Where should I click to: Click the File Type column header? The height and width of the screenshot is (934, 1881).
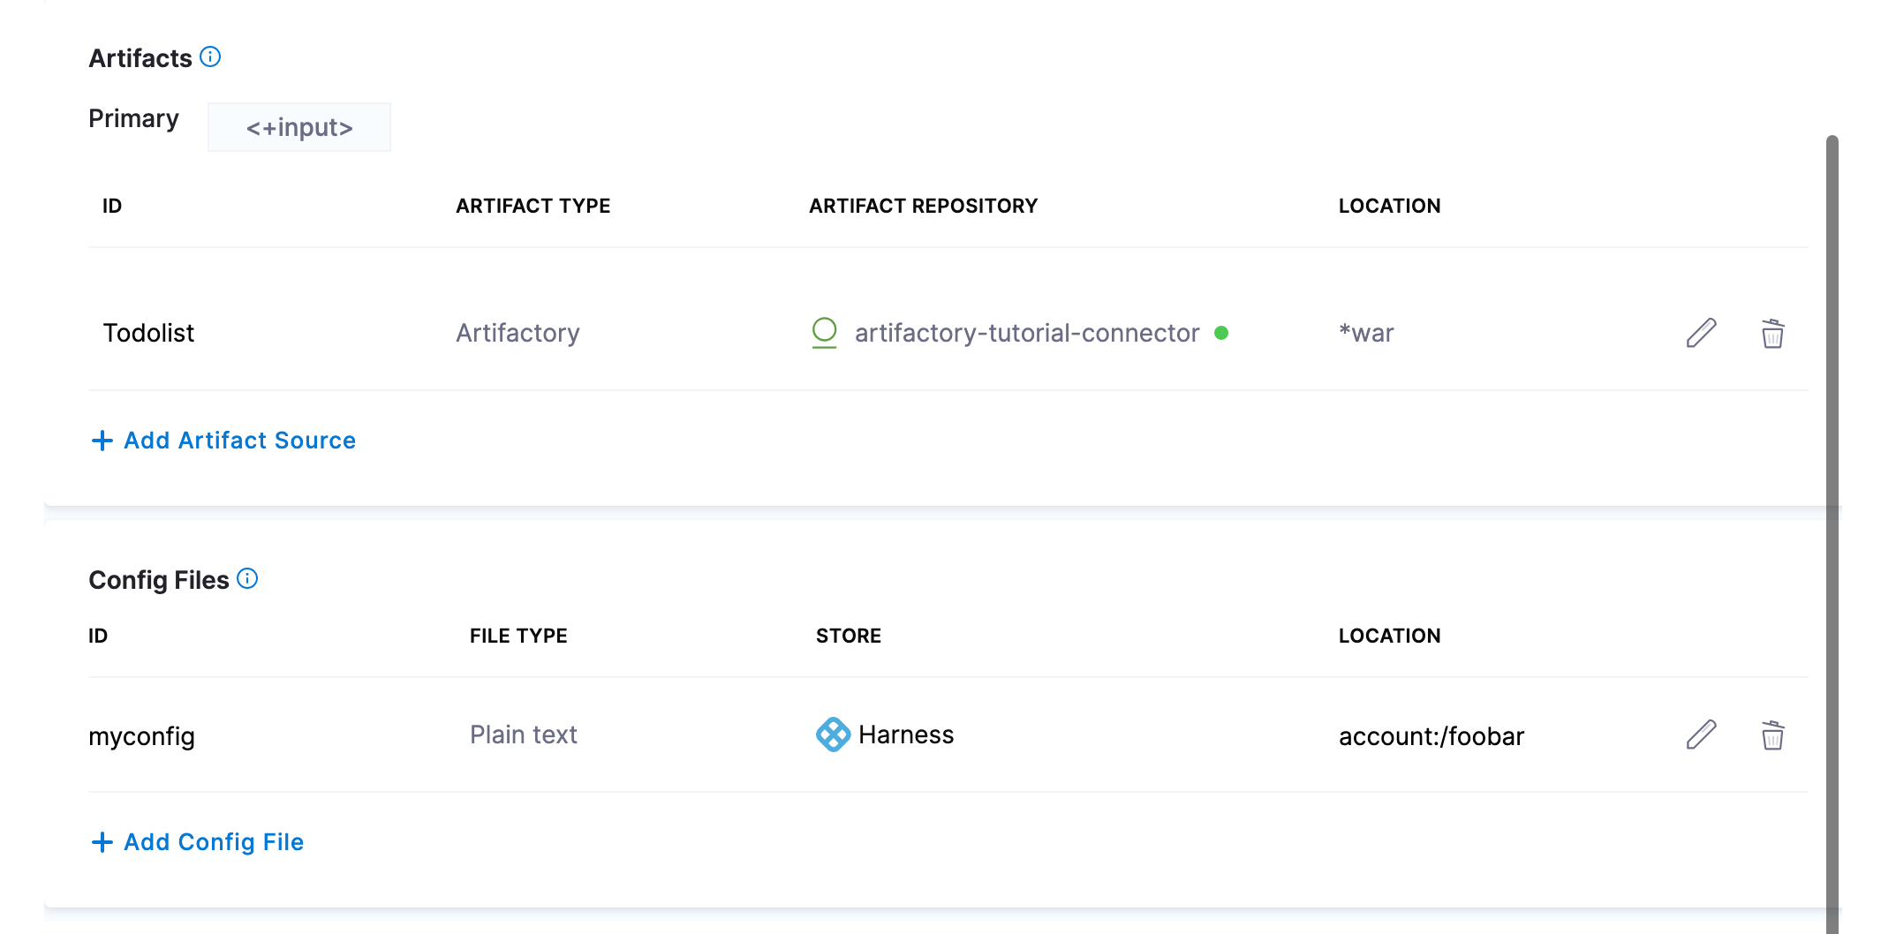[518, 636]
